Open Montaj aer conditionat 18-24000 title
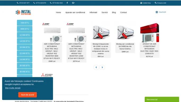 (125, 46)
